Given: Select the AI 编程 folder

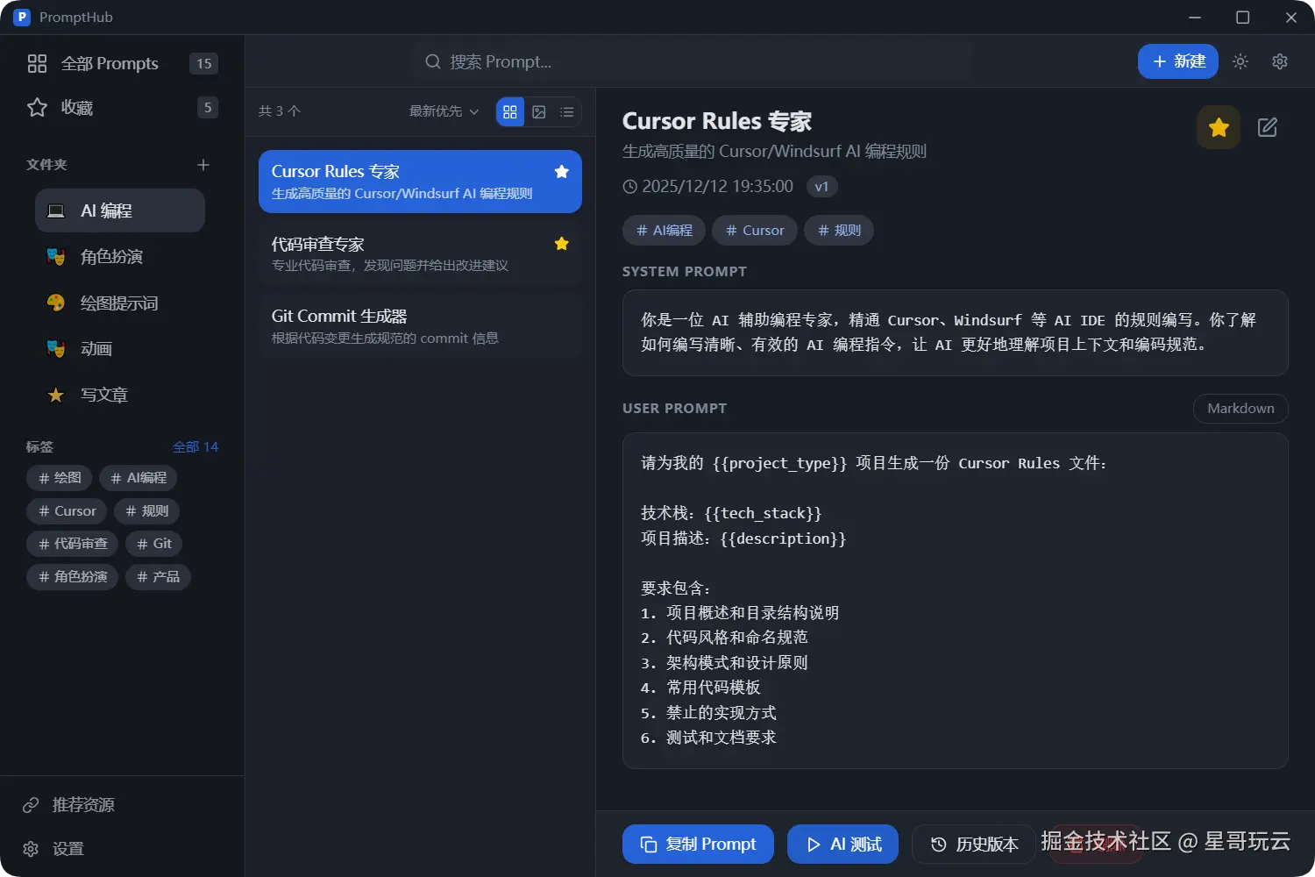Looking at the screenshot, I should click(x=120, y=210).
